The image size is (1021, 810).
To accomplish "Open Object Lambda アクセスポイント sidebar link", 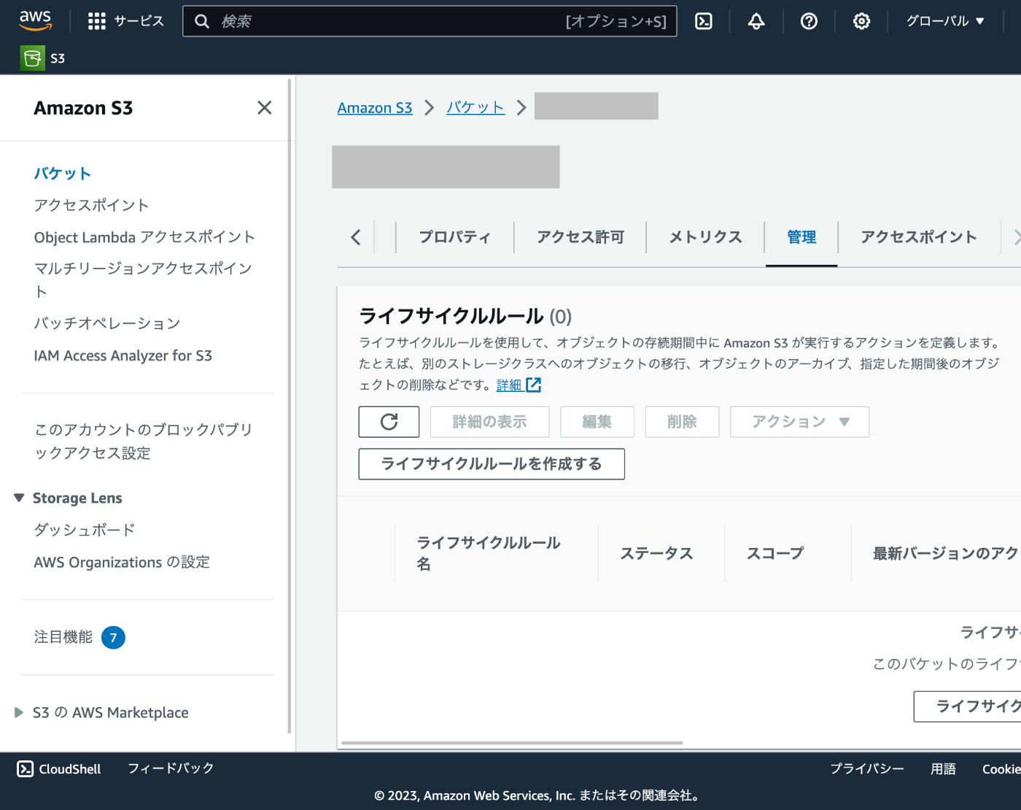I will (x=144, y=237).
